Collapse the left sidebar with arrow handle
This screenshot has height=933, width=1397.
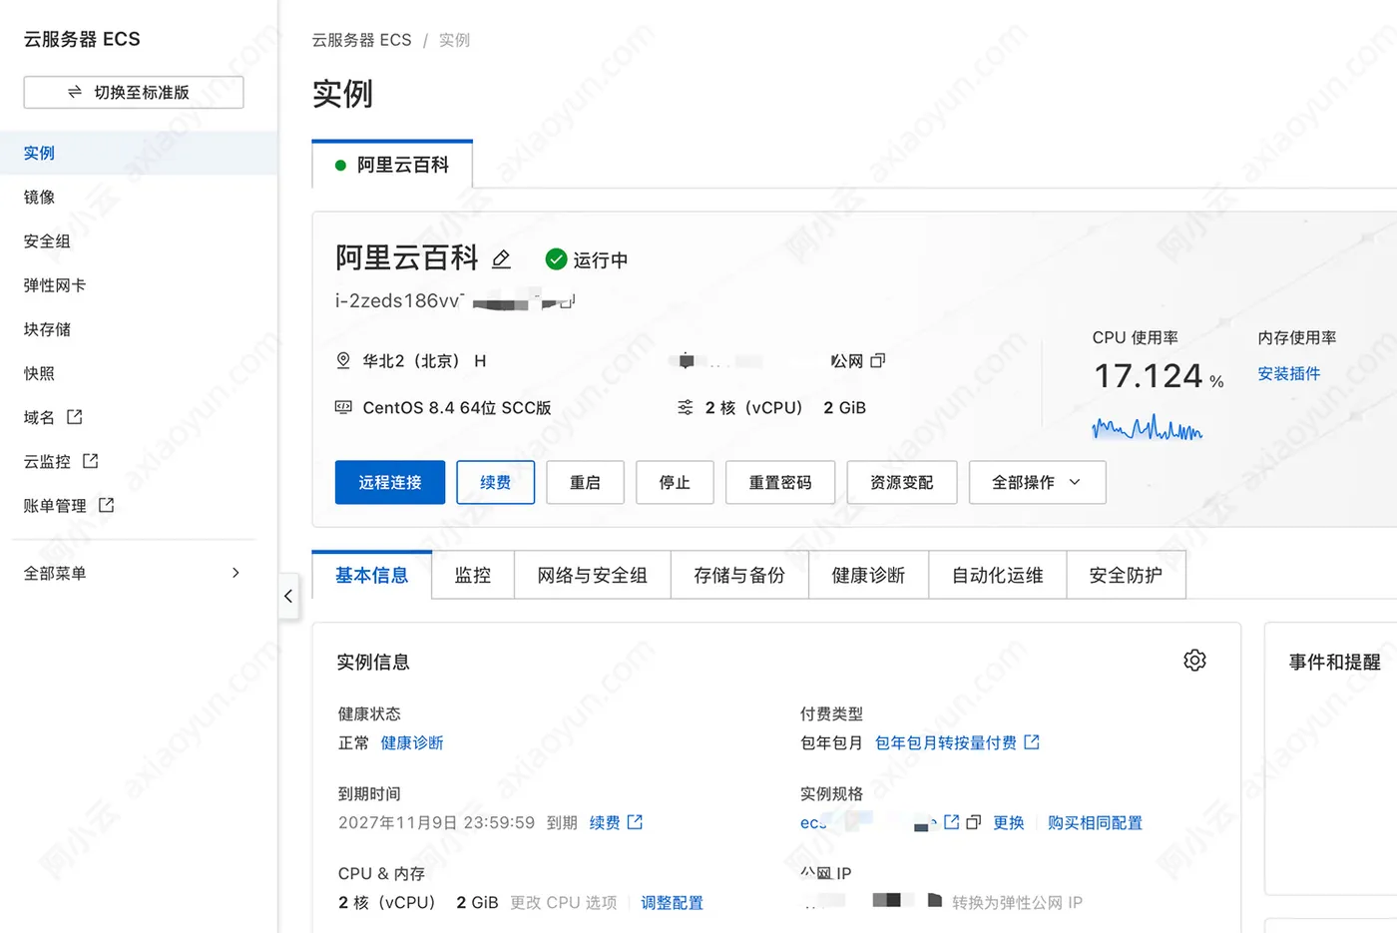click(x=288, y=596)
